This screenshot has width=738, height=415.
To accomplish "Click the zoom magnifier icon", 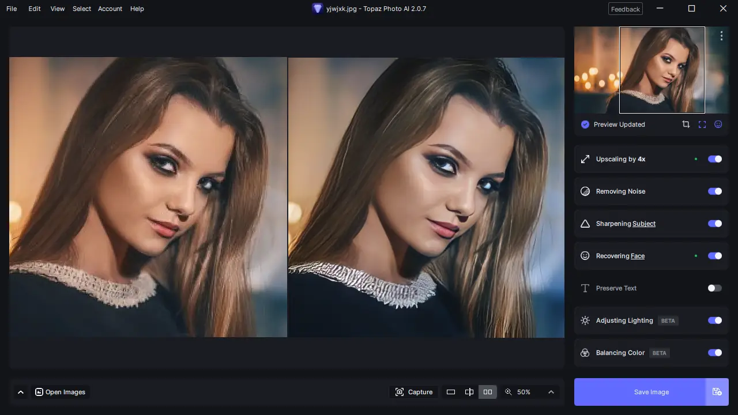I will pos(509,392).
